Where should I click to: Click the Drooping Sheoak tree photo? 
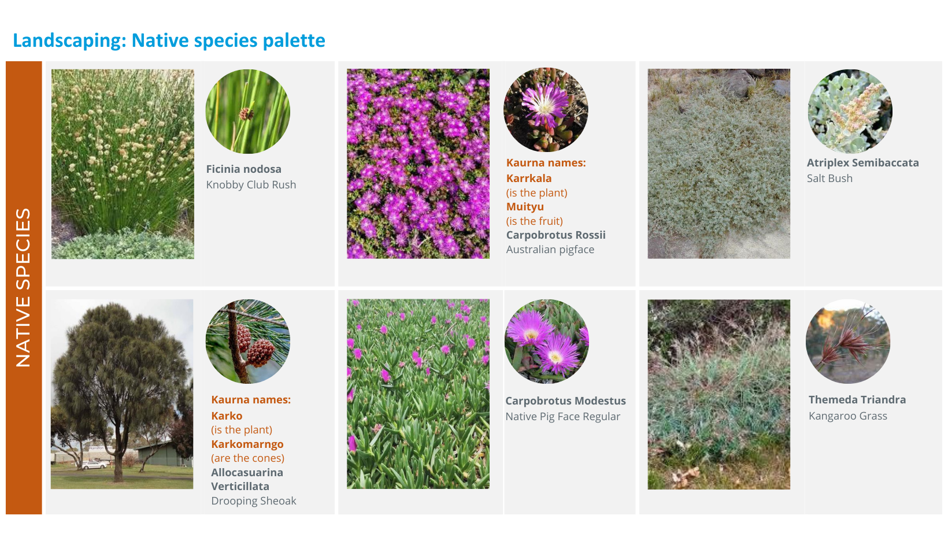tap(122, 394)
